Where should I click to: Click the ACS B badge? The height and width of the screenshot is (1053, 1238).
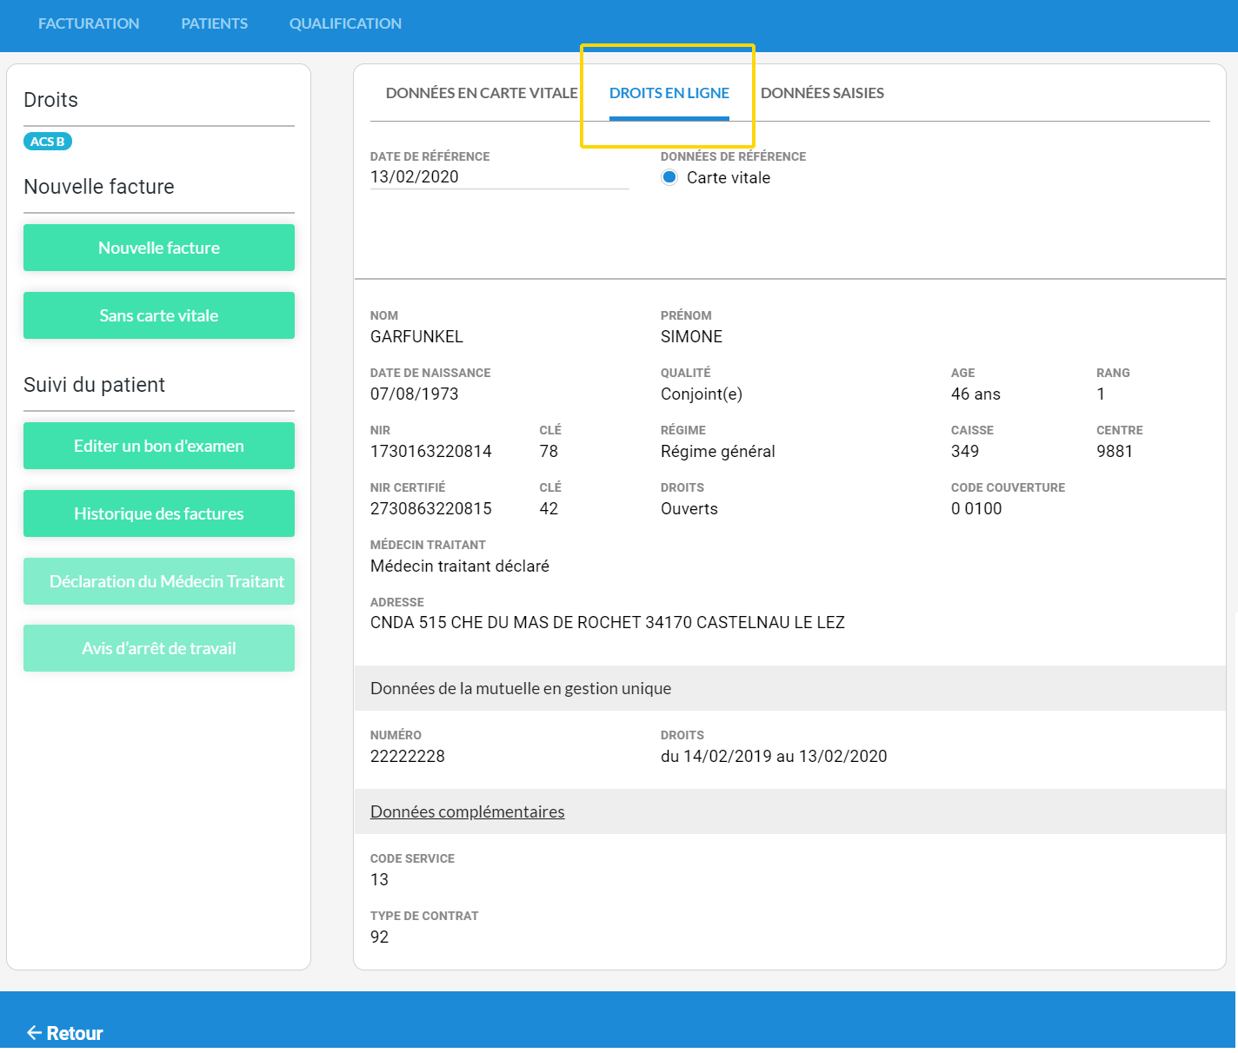pos(48,142)
